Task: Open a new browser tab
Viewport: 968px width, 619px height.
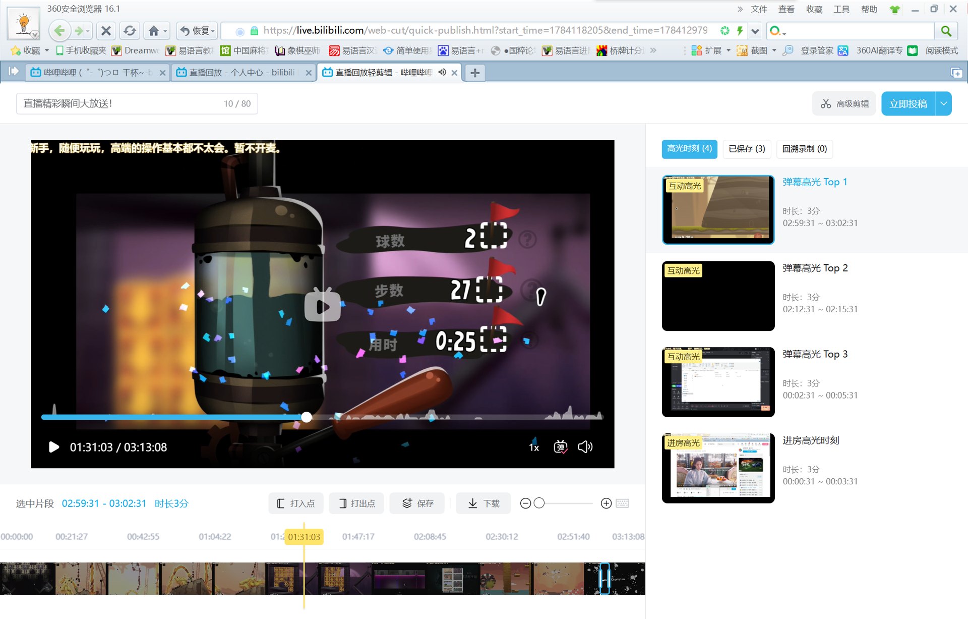Action: pyautogui.click(x=474, y=73)
